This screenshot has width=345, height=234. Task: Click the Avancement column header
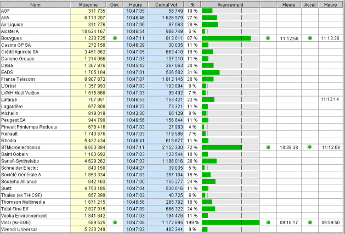point(230,4)
